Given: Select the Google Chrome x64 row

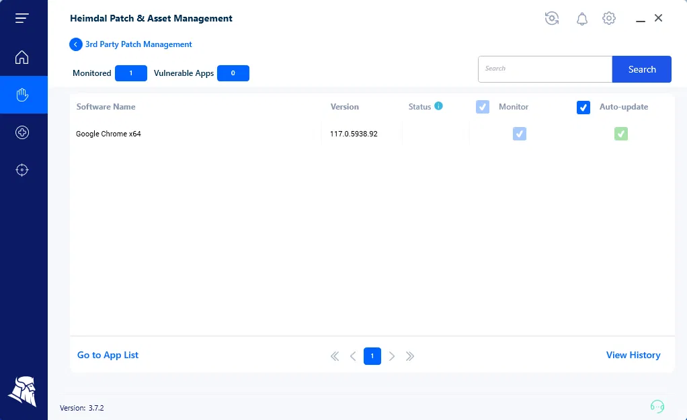Looking at the screenshot, I should tap(372, 134).
